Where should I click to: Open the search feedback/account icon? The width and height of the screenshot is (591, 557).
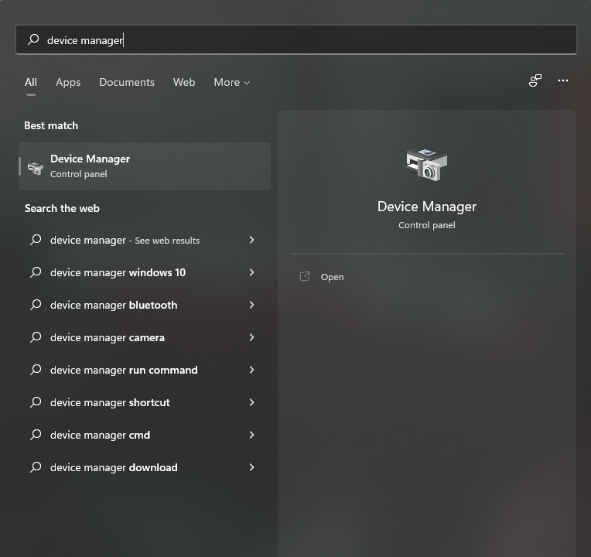point(535,80)
